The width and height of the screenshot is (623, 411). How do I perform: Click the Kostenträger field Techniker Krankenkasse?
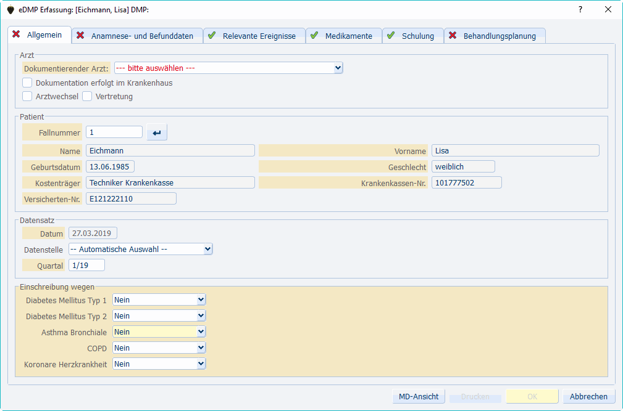click(x=170, y=183)
